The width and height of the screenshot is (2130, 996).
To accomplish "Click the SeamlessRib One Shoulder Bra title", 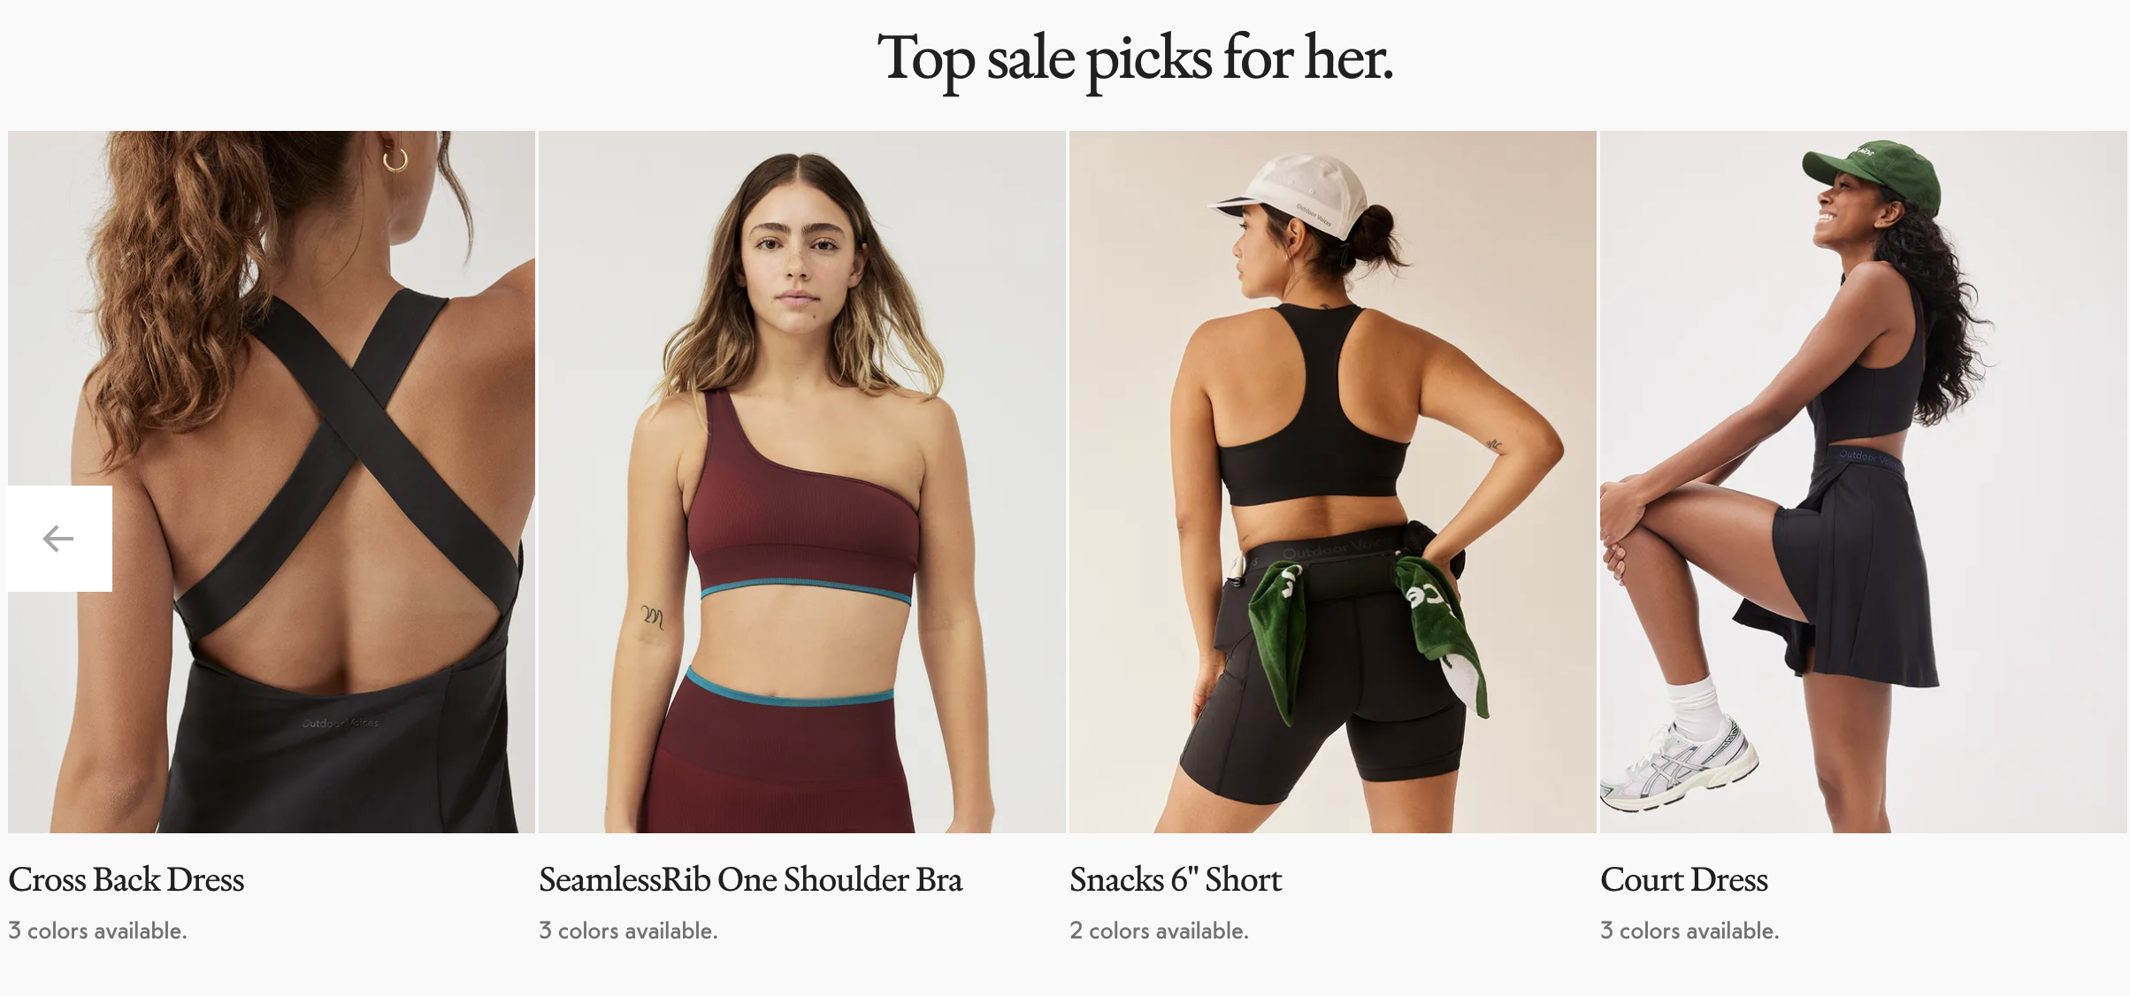I will click(751, 879).
